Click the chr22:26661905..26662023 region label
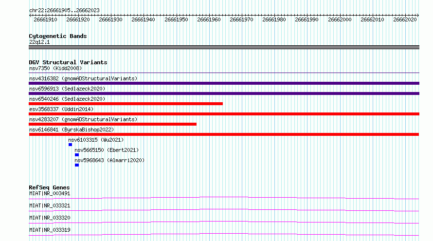This screenshot has width=433, height=241. coord(64,10)
